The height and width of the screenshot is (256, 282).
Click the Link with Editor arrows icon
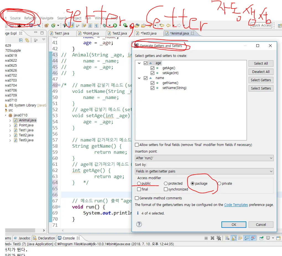point(27,40)
